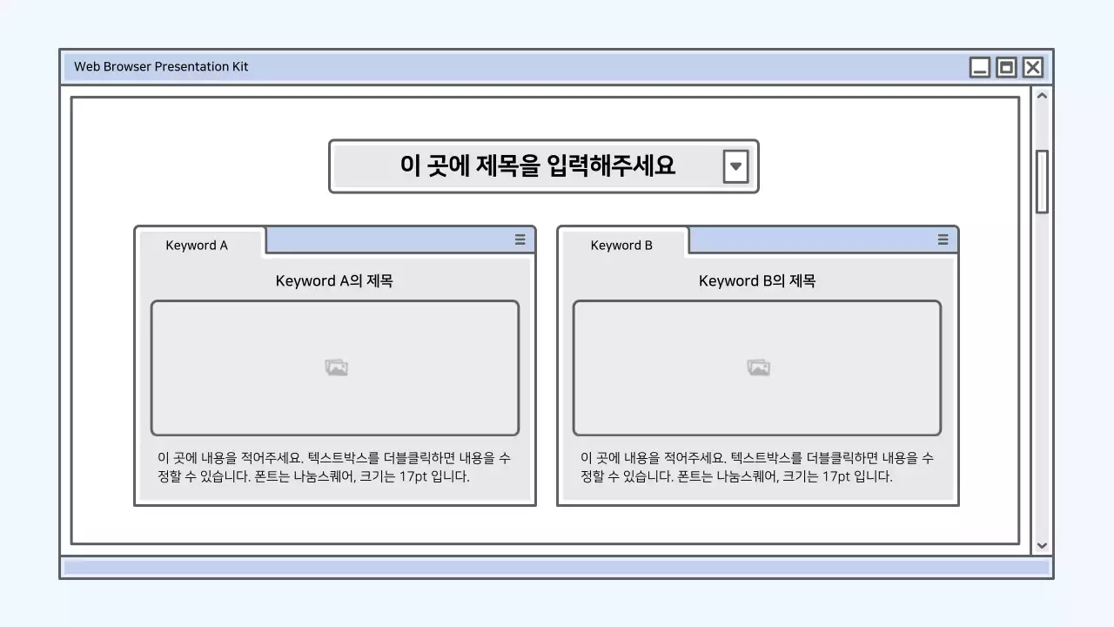Image resolution: width=1114 pixels, height=627 pixels.
Task: Click the scrollbar up arrow
Action: point(1042,95)
